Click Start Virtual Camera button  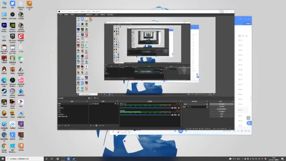[x=222, y=109]
